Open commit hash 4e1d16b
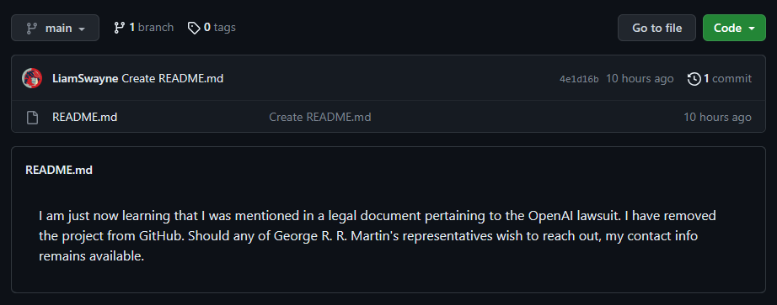 [x=579, y=79]
